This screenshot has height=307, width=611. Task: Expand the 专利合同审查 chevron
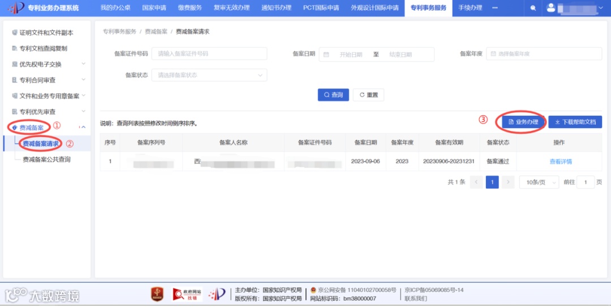(x=83, y=79)
